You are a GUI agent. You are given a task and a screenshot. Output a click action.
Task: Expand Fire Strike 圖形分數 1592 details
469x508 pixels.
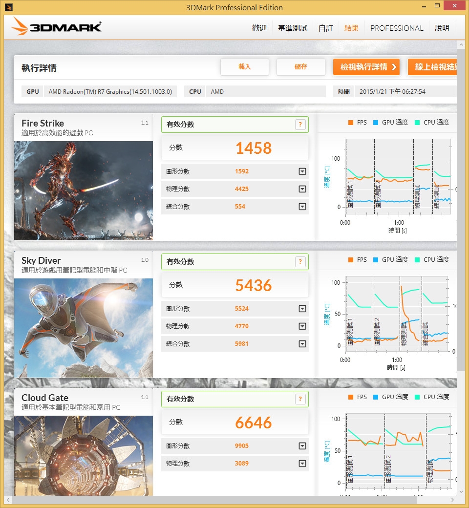coord(302,171)
